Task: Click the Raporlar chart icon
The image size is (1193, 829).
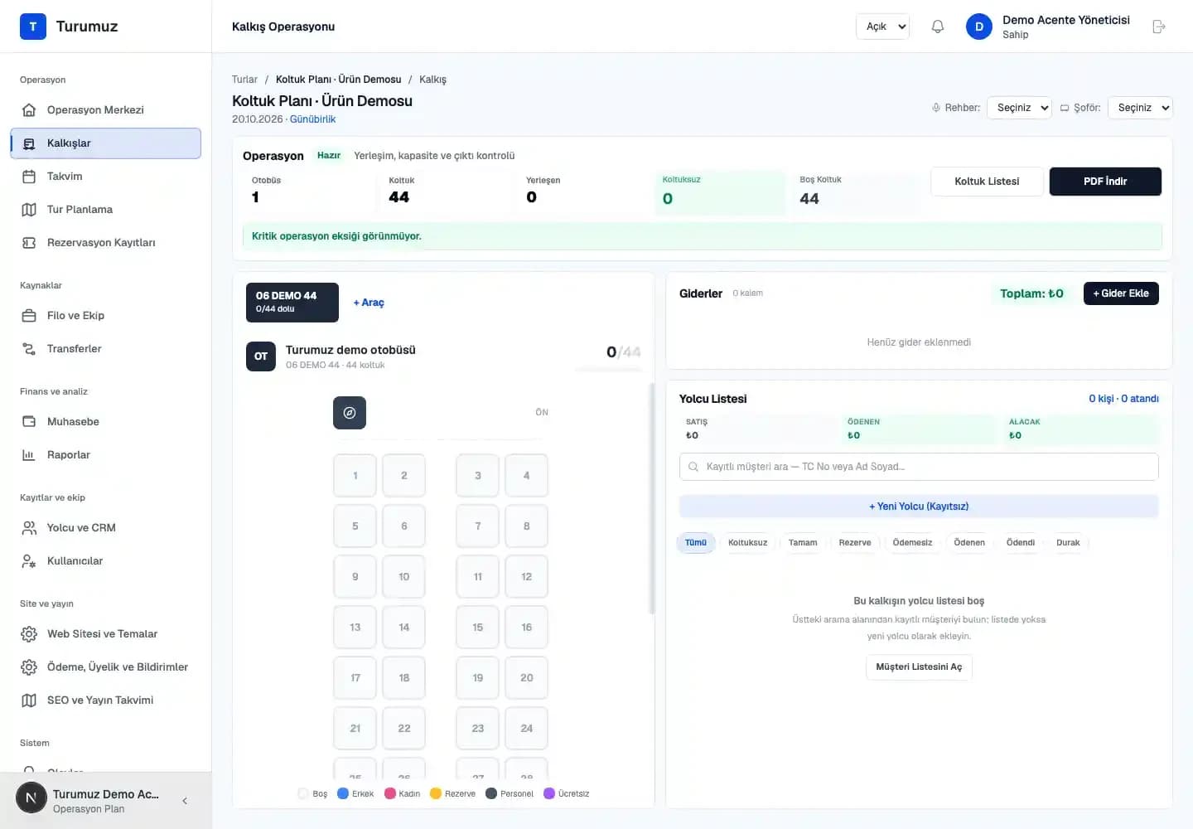Action: point(29,455)
